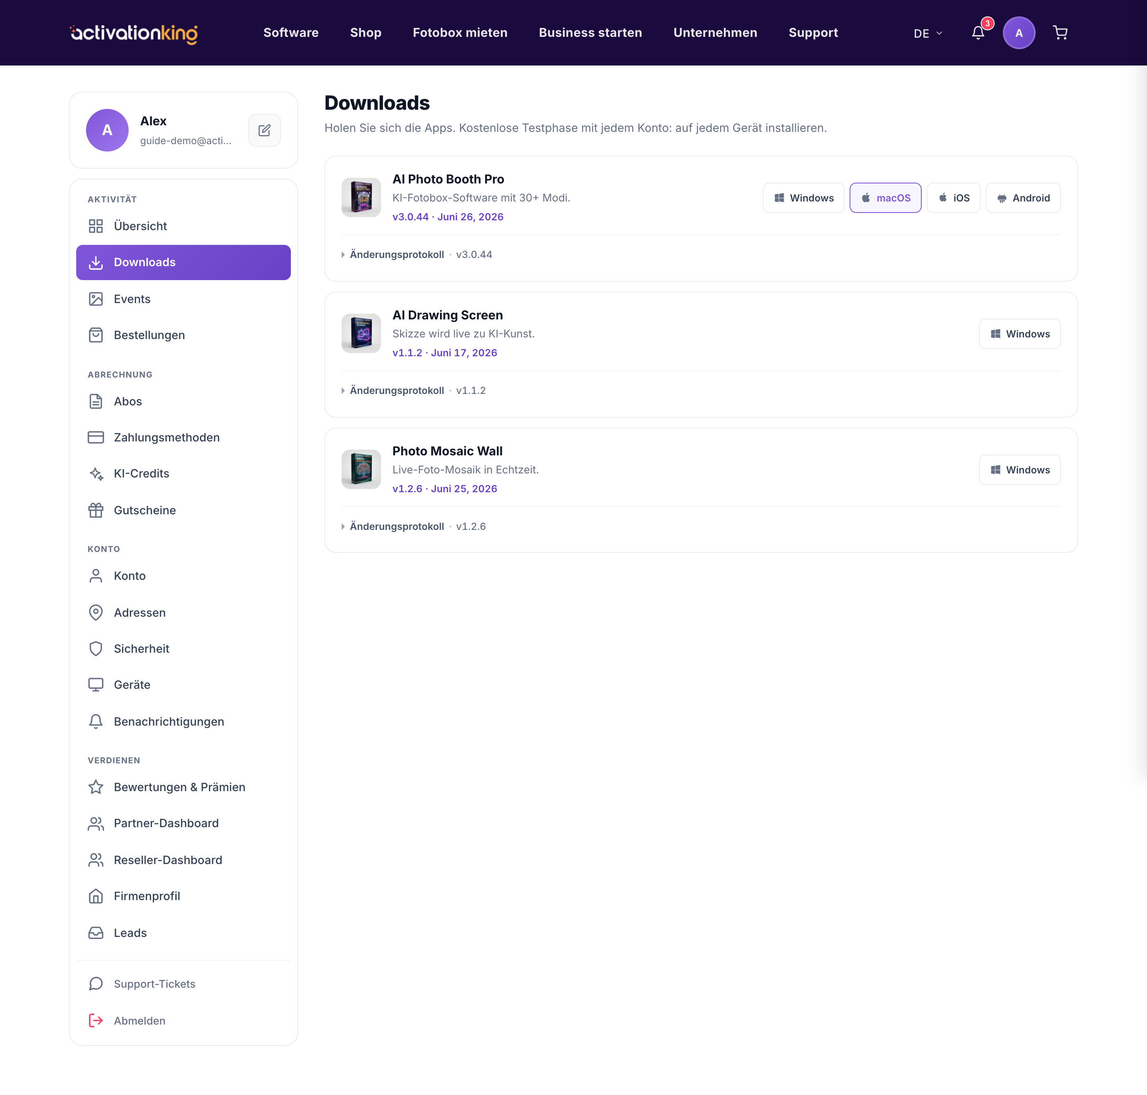Click the Abmelden logout icon
The width and height of the screenshot is (1147, 1095).
(x=96, y=1020)
